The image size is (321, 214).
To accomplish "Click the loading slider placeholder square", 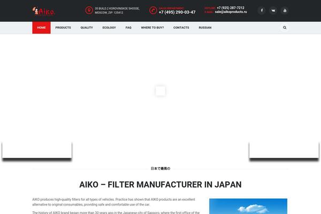I will pos(160,91).
